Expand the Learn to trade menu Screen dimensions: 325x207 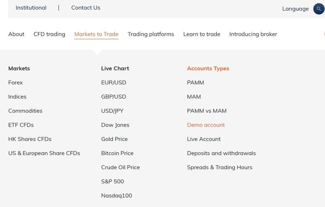[201, 34]
